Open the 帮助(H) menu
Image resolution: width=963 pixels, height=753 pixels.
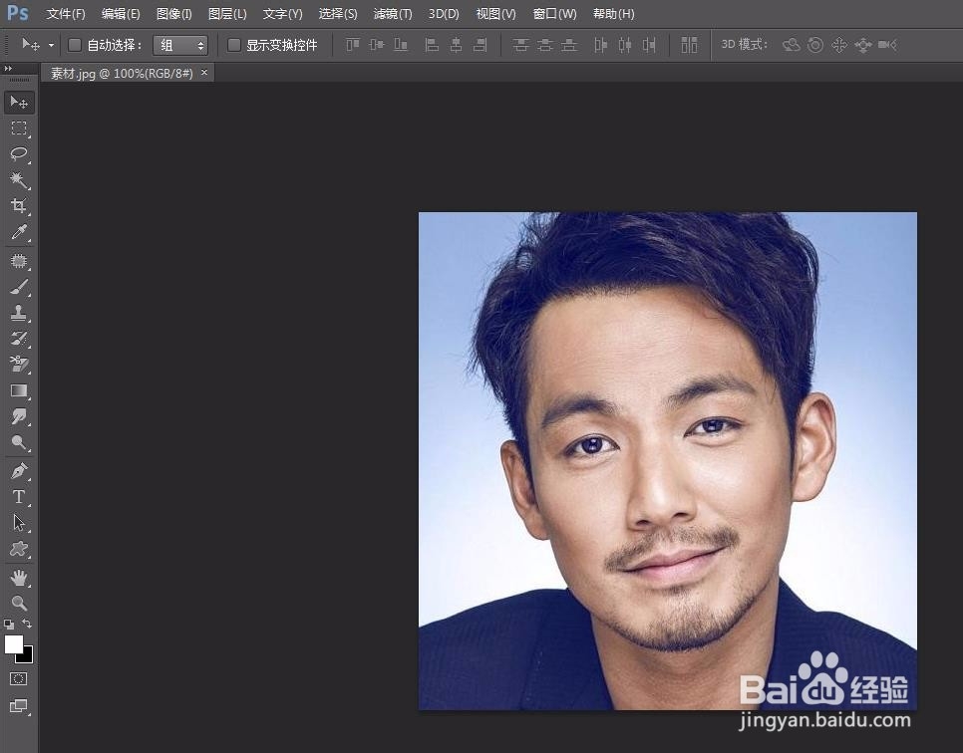click(613, 14)
